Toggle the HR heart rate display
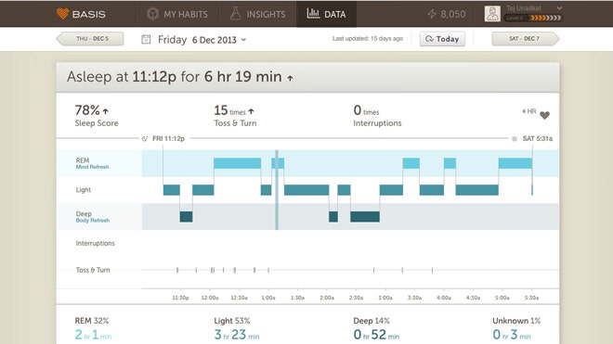Viewport: 613px width, 344px height. pos(529,111)
